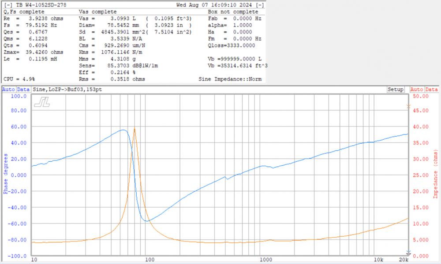
Task: Click the left [-] collapse marker beside title
Action: click(8, 5)
